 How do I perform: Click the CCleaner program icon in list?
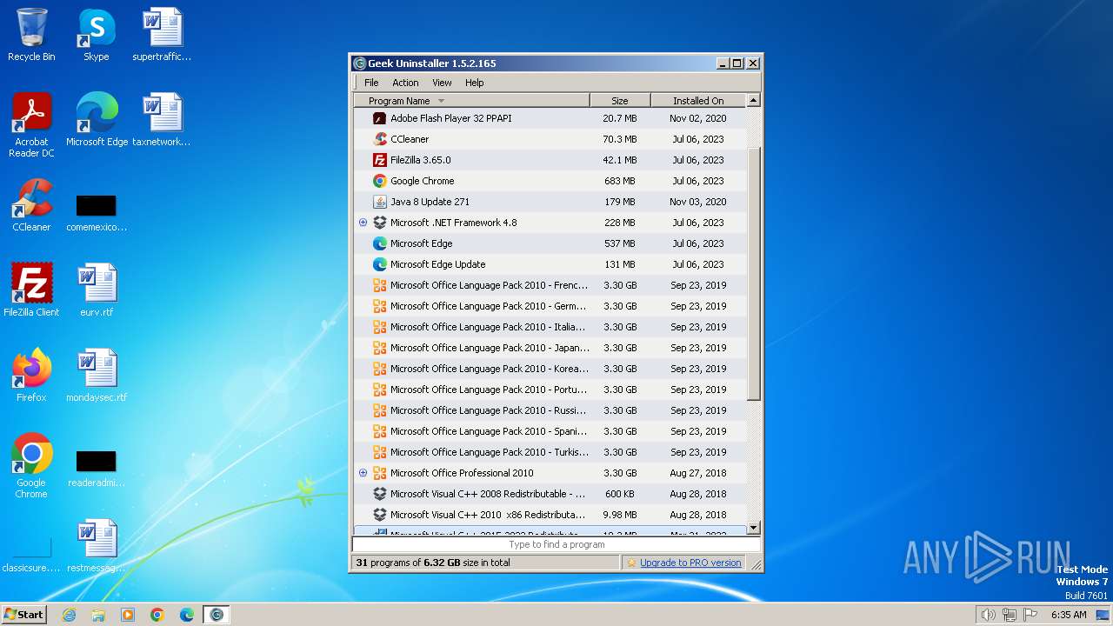(x=379, y=139)
